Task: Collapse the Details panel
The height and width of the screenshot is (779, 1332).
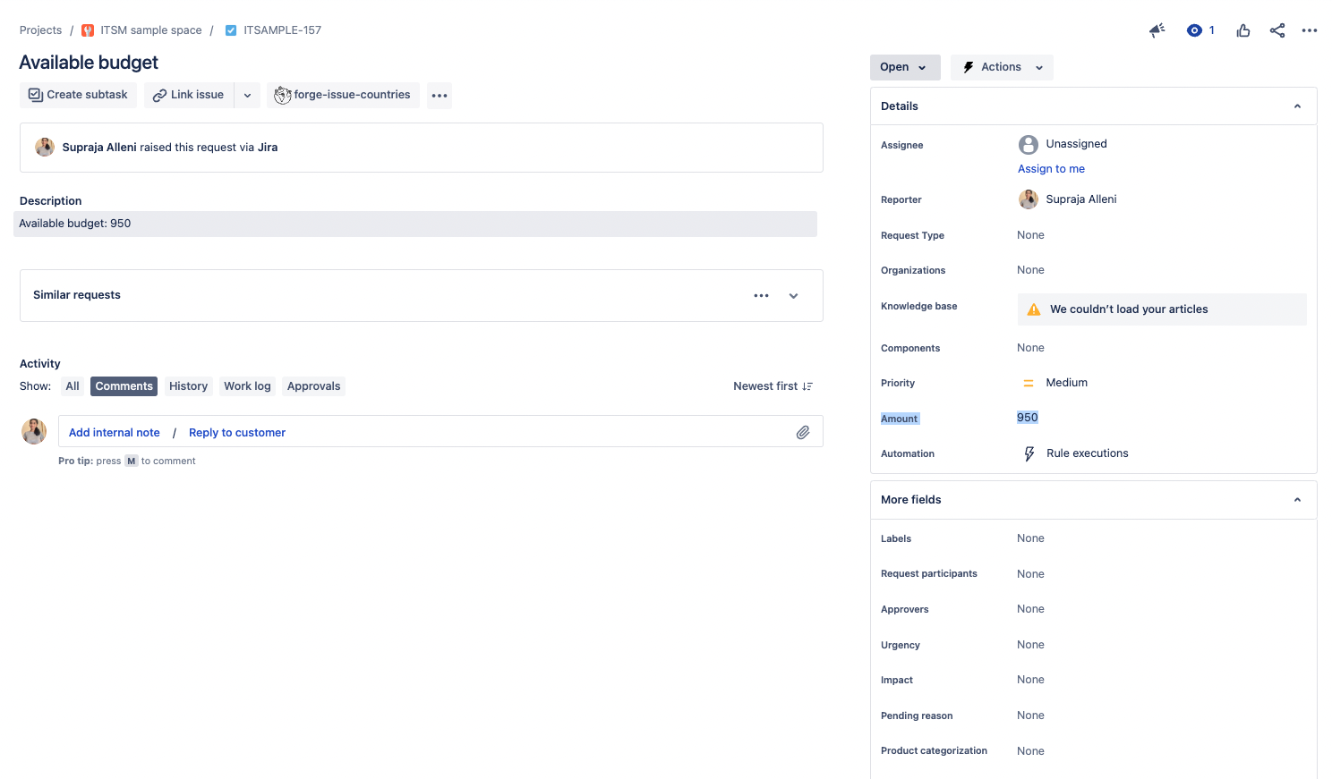Action: (1296, 106)
